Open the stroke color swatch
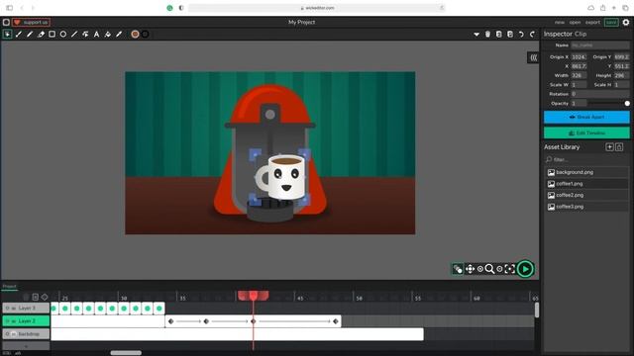Image resolution: width=634 pixels, height=356 pixels. pos(145,35)
